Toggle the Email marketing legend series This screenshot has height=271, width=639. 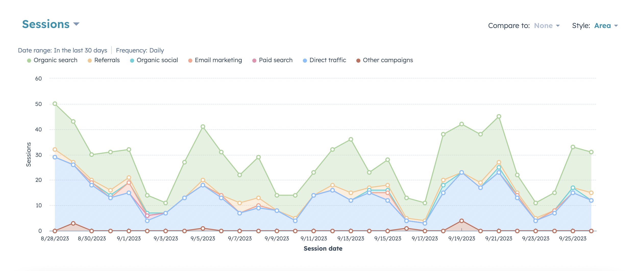point(215,60)
